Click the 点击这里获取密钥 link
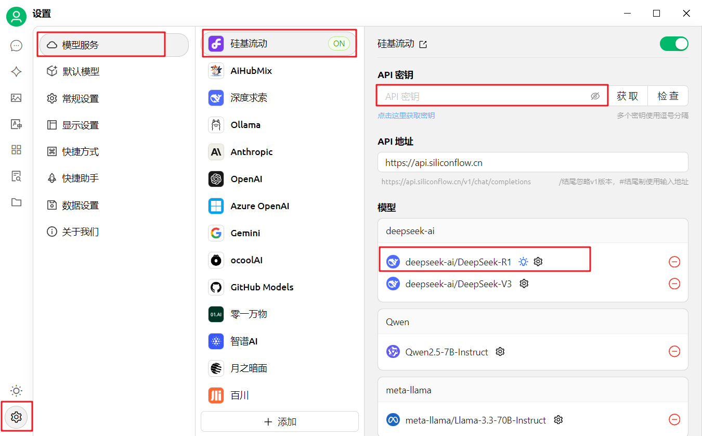 point(406,116)
